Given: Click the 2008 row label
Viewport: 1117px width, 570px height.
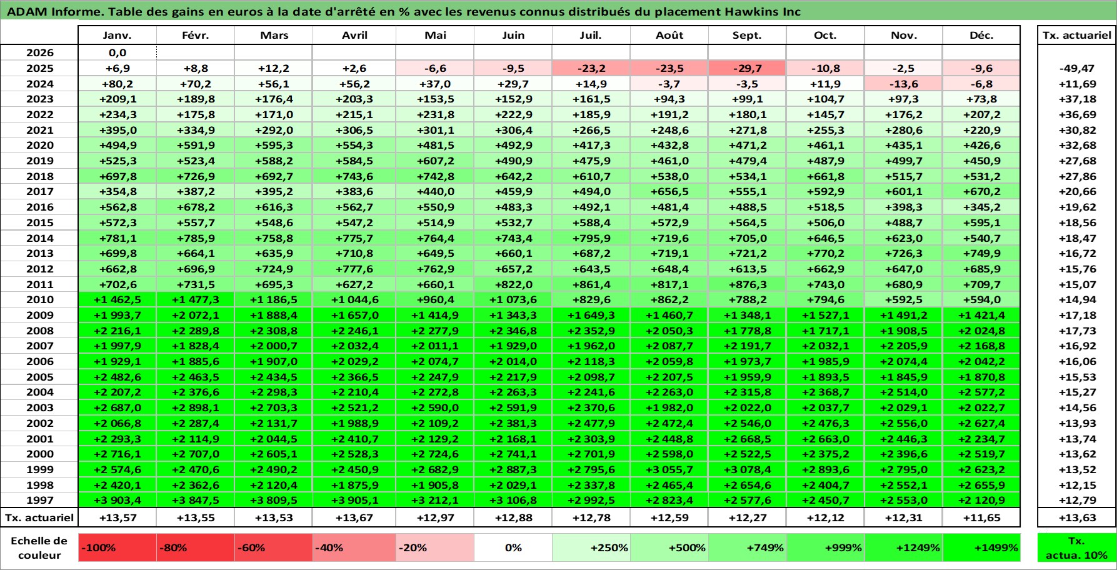Looking at the screenshot, I should point(39,331).
